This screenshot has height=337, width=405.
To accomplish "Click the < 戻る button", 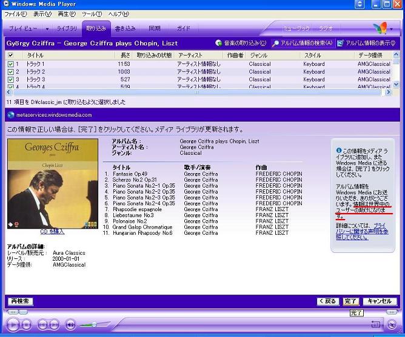I will (x=328, y=301).
